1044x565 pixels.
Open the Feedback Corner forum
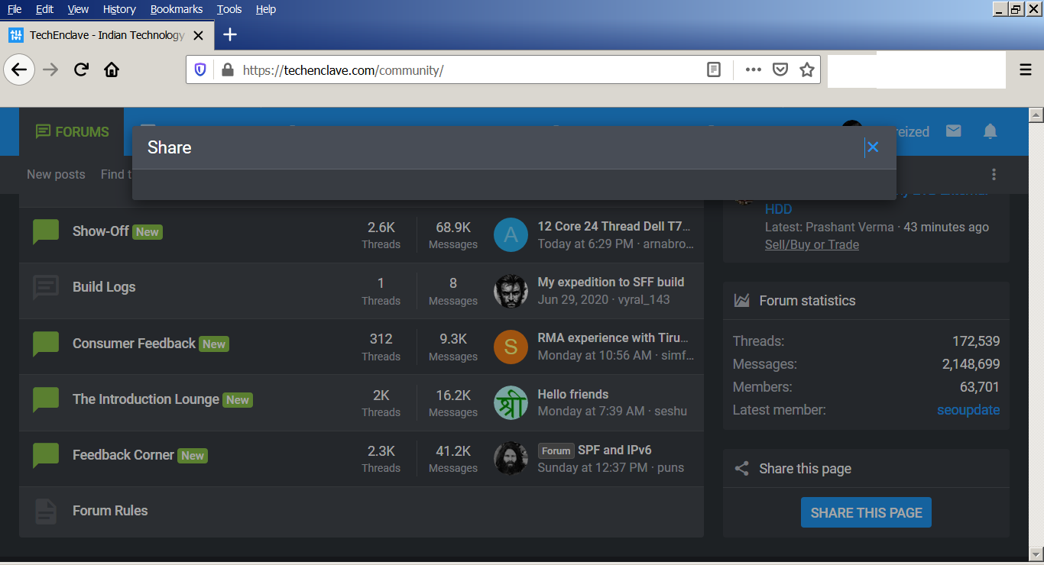[123, 455]
